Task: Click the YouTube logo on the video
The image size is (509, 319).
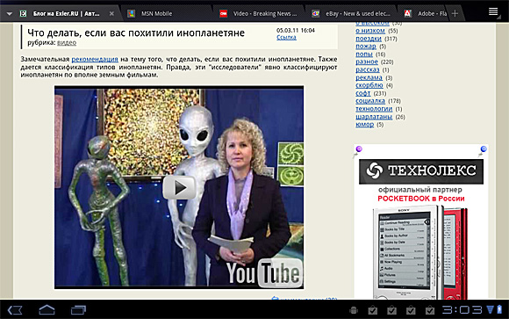Action: click(264, 272)
